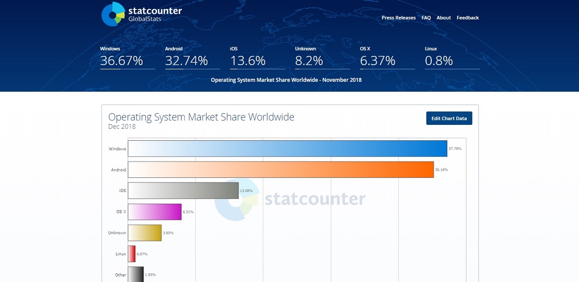The height and width of the screenshot is (282, 579).
Task: Click the 1.85% value label
Action: pyautogui.click(x=150, y=275)
